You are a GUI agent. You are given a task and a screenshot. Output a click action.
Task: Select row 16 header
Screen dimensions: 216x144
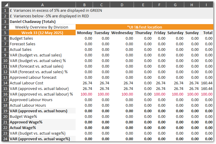coord(5,94)
